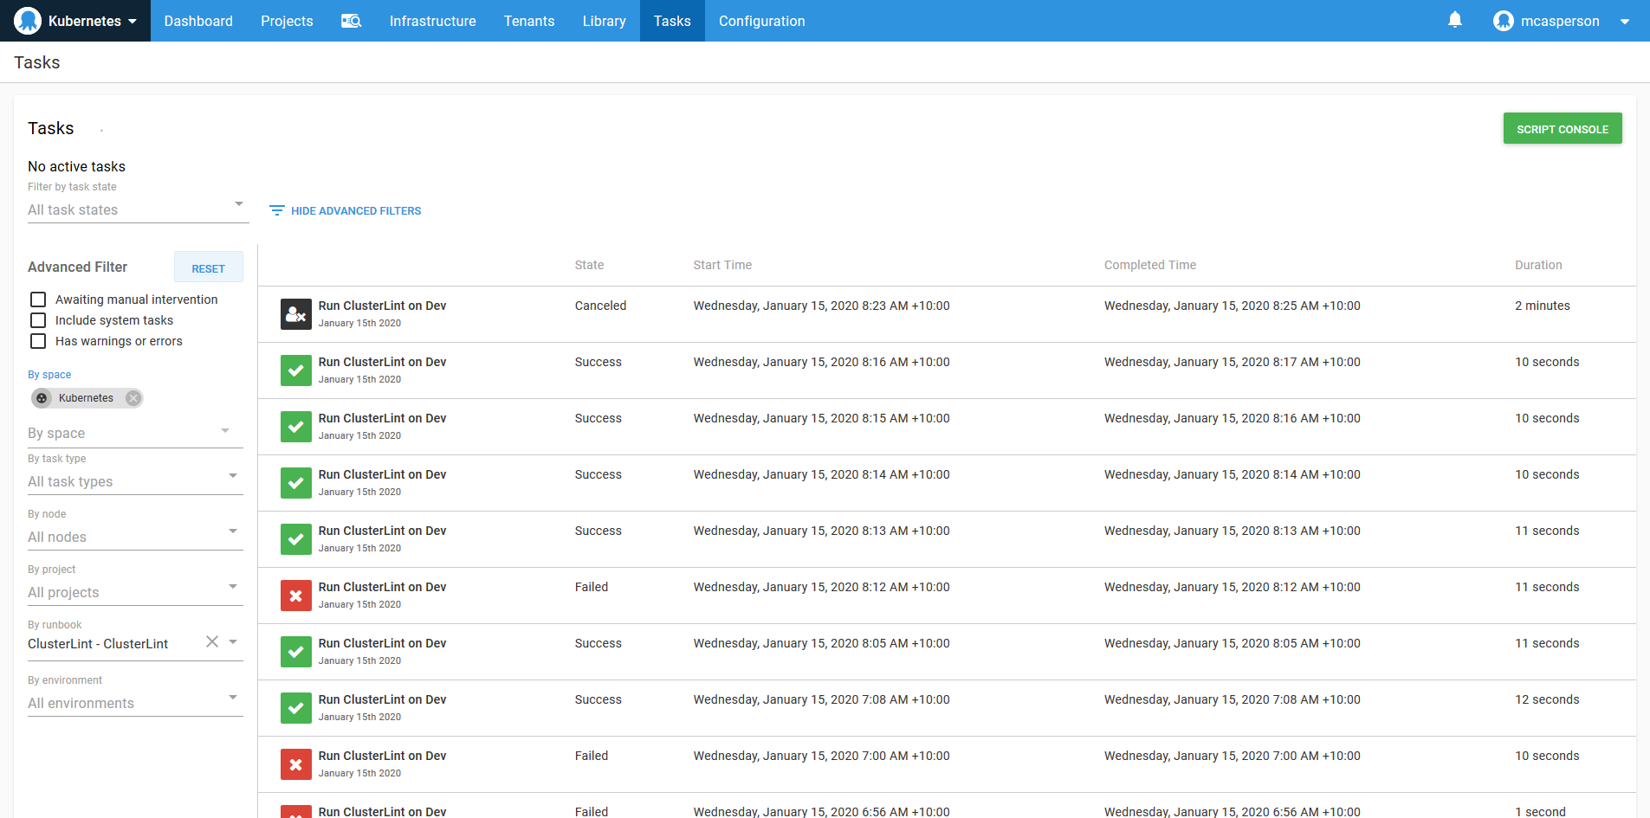Open the notifications bell
The height and width of the screenshot is (818, 1650).
(1453, 20)
